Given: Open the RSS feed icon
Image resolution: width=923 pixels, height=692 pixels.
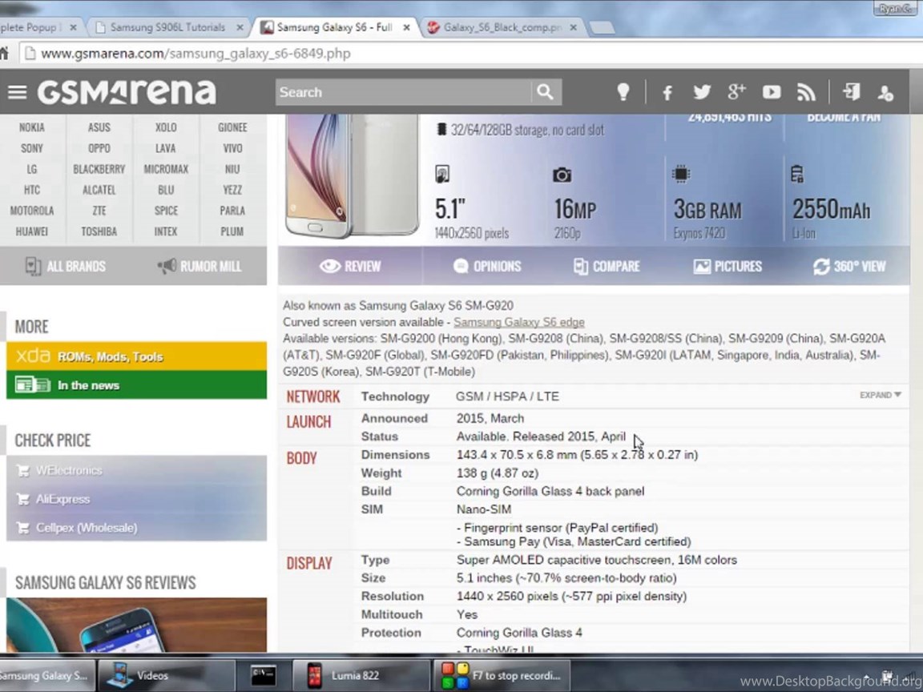Looking at the screenshot, I should 807,92.
